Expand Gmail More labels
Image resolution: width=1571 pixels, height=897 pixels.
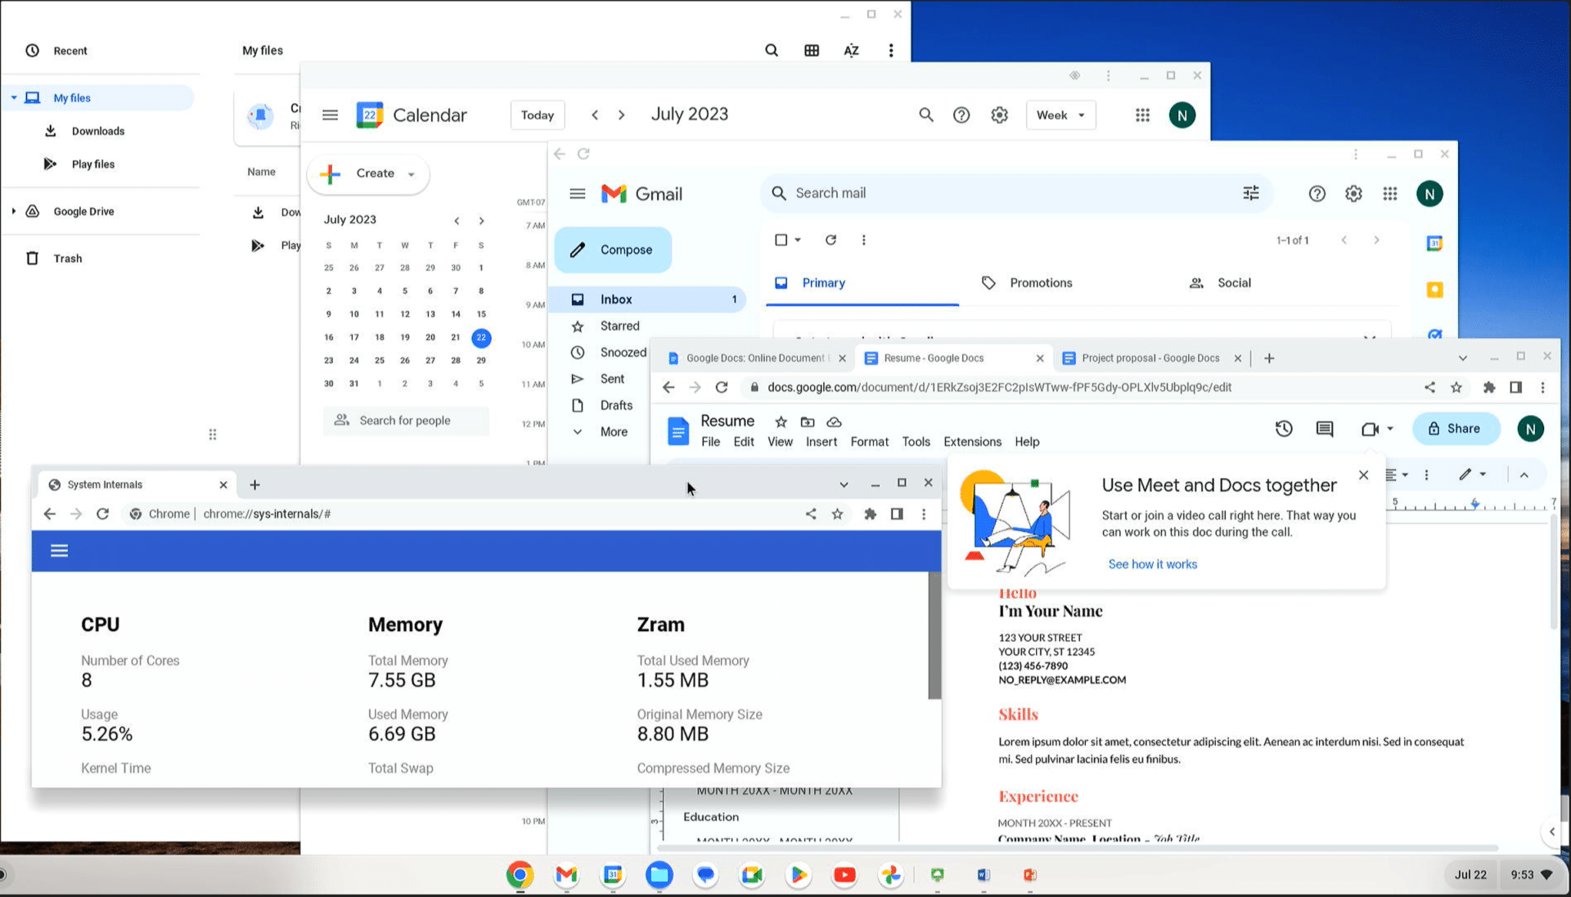click(614, 432)
